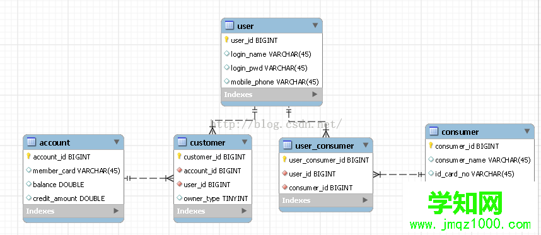The width and height of the screenshot is (541, 235).
Task: Click diamond icon beside member_card
Action: (x=28, y=170)
